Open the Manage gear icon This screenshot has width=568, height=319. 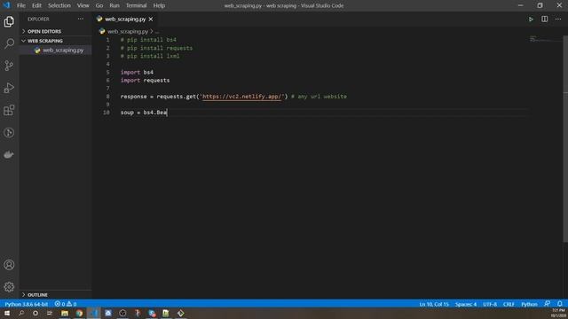(x=9, y=287)
